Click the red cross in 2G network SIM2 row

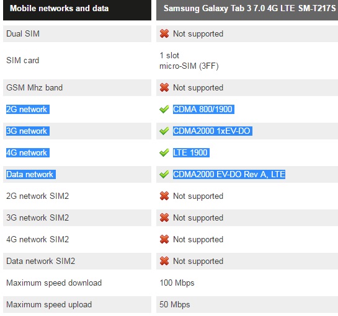(x=164, y=196)
